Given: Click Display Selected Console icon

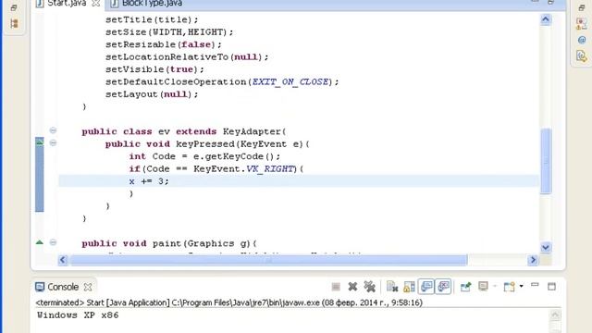Looking at the screenshot, I should pyautogui.click(x=483, y=287).
